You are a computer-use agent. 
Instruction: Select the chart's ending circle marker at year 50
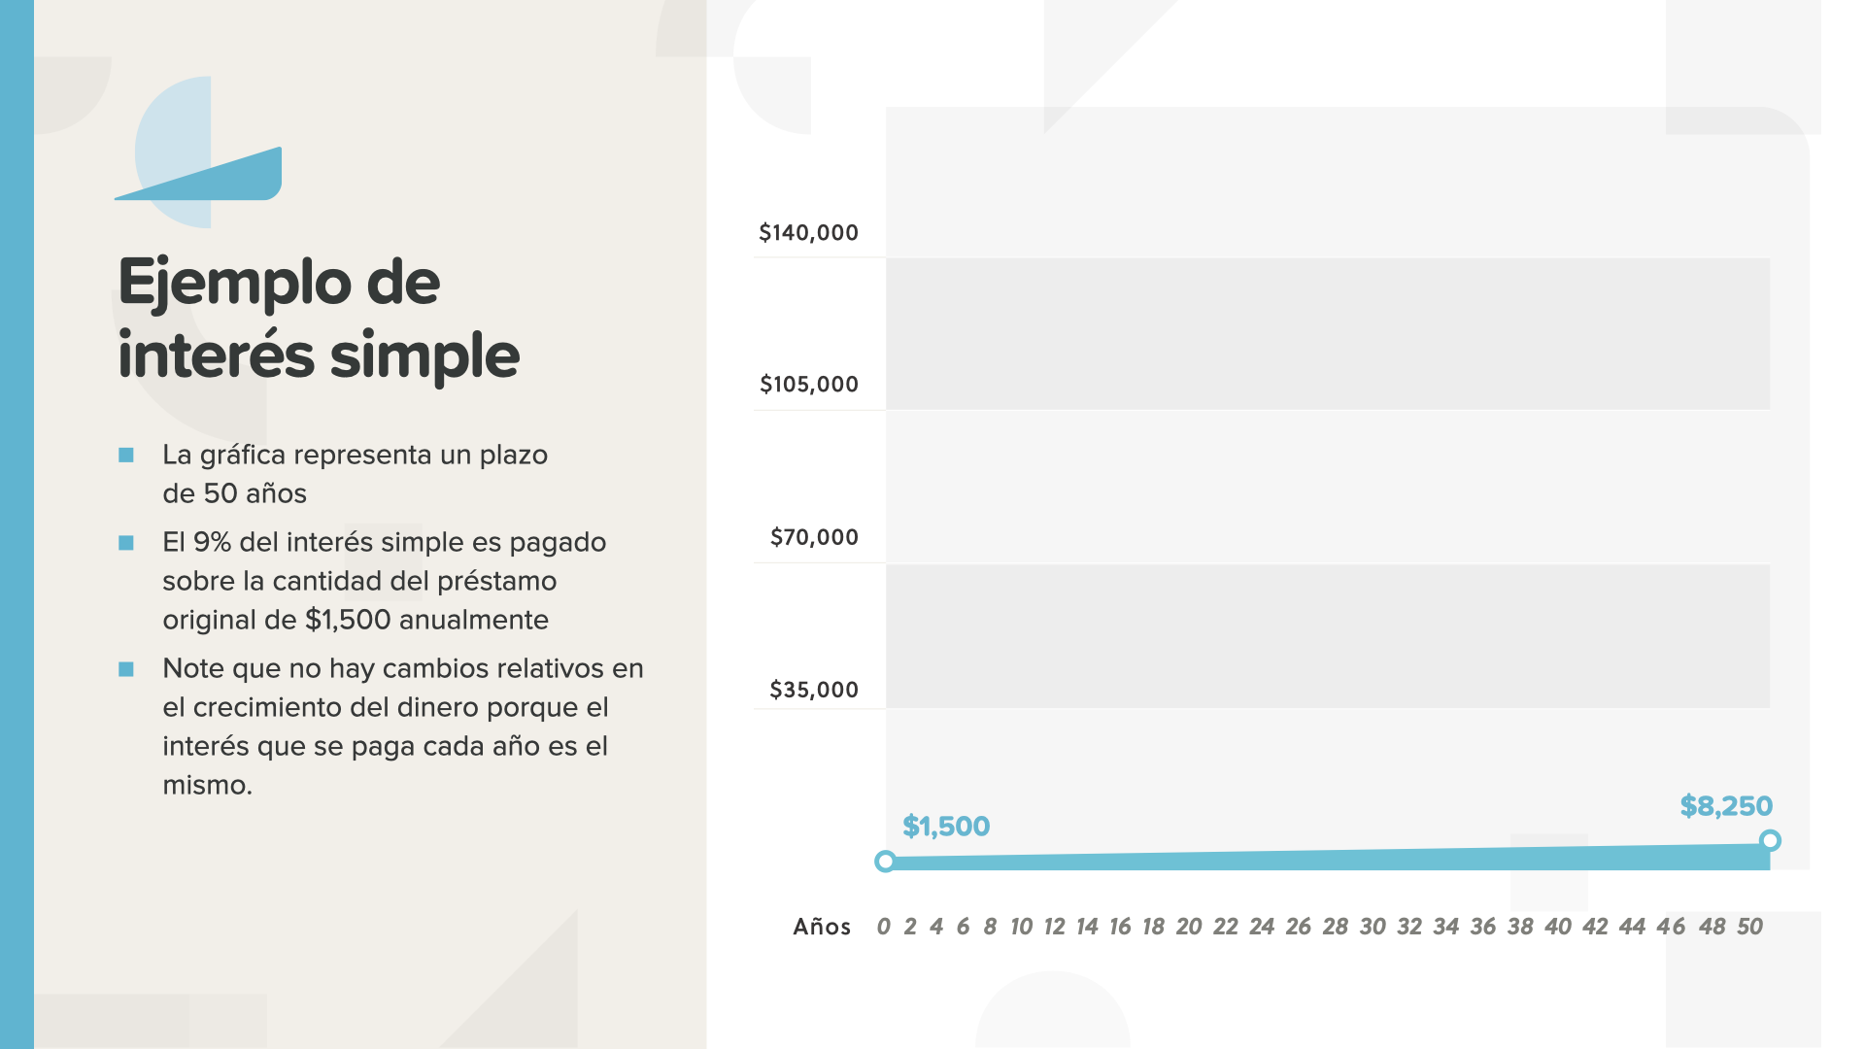pyautogui.click(x=1770, y=840)
